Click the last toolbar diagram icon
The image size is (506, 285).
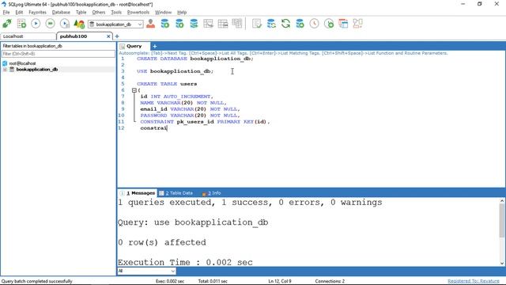coord(357,24)
